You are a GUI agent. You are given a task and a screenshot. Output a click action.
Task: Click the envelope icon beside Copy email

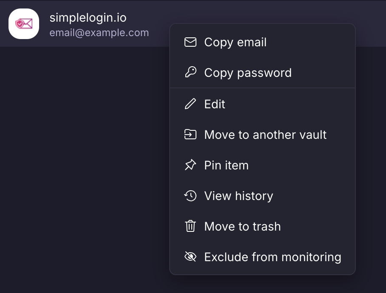point(190,42)
